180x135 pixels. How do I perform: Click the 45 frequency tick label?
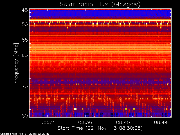(25, 10)
